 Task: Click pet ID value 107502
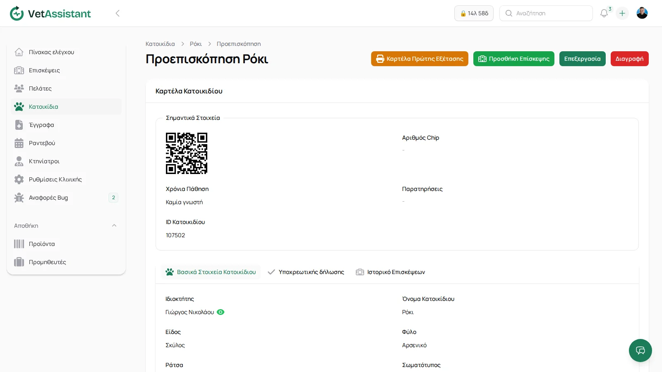point(175,235)
